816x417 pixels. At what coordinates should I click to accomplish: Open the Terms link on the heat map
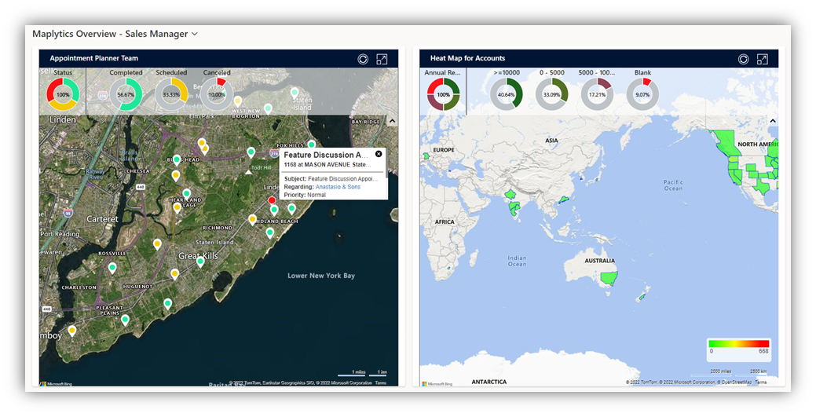click(761, 382)
